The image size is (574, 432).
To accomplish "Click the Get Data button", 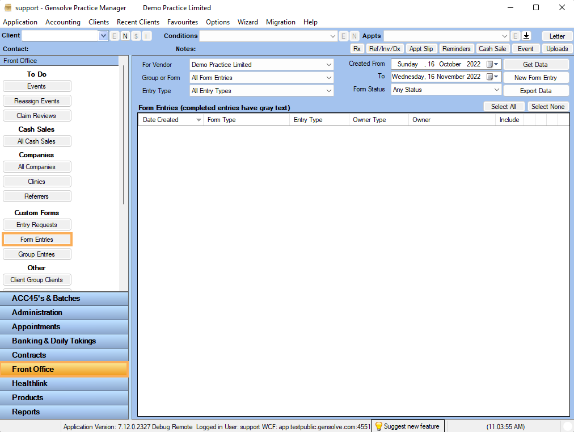I will 535,64.
